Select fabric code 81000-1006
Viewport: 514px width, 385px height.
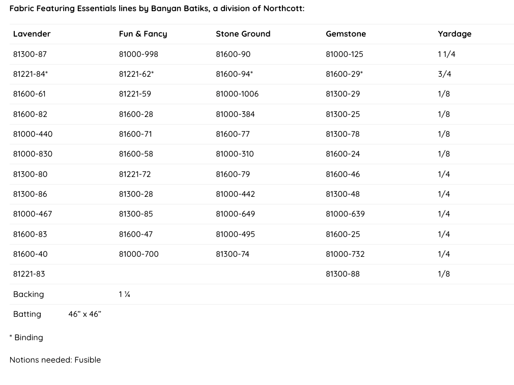pos(237,94)
